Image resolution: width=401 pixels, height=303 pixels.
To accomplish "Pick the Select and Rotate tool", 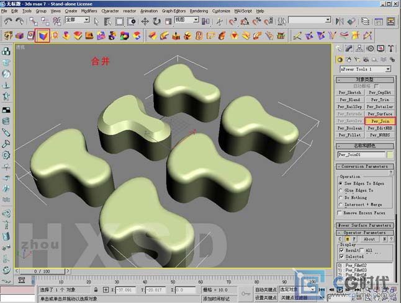I will [156, 22].
